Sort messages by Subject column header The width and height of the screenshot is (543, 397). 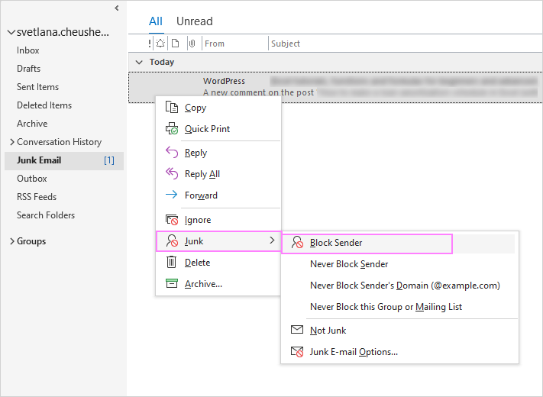[x=406, y=44]
